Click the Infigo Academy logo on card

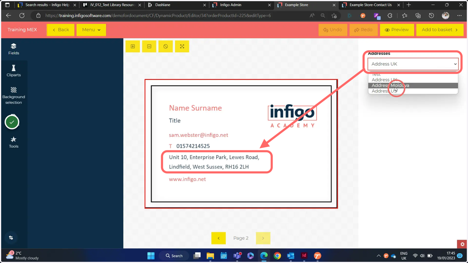[292, 116]
